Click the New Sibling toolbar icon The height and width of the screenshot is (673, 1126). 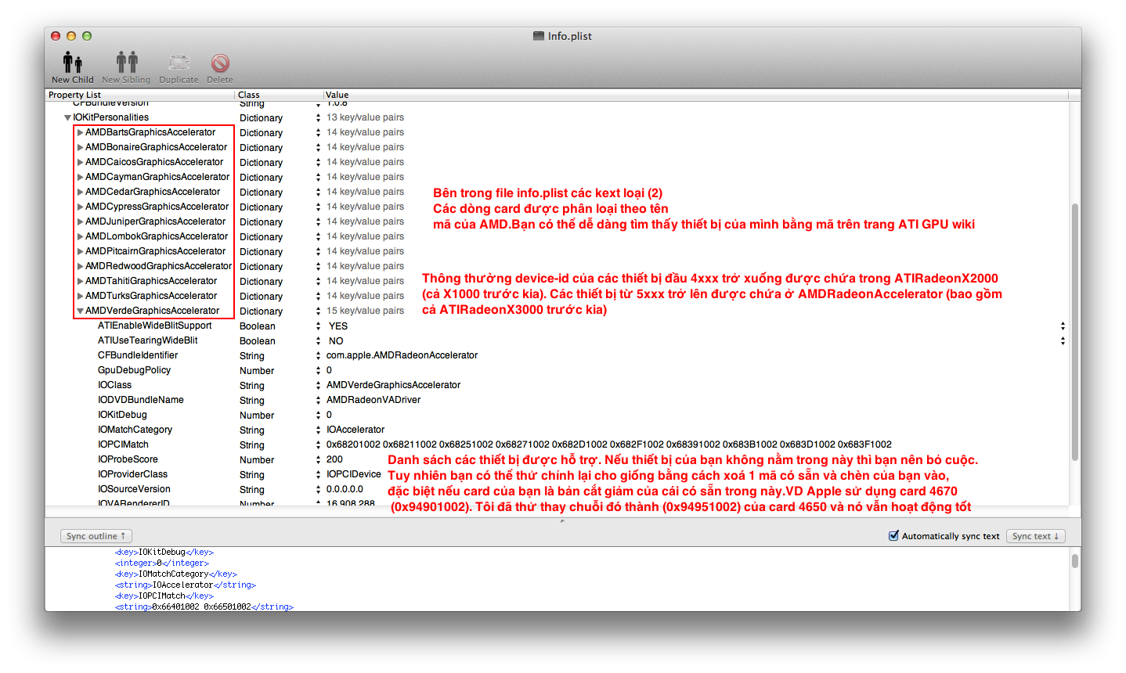[126, 63]
